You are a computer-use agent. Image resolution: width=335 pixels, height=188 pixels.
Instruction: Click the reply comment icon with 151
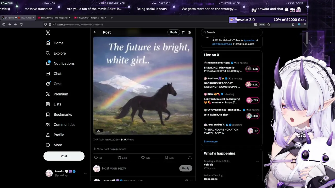pos(98,158)
